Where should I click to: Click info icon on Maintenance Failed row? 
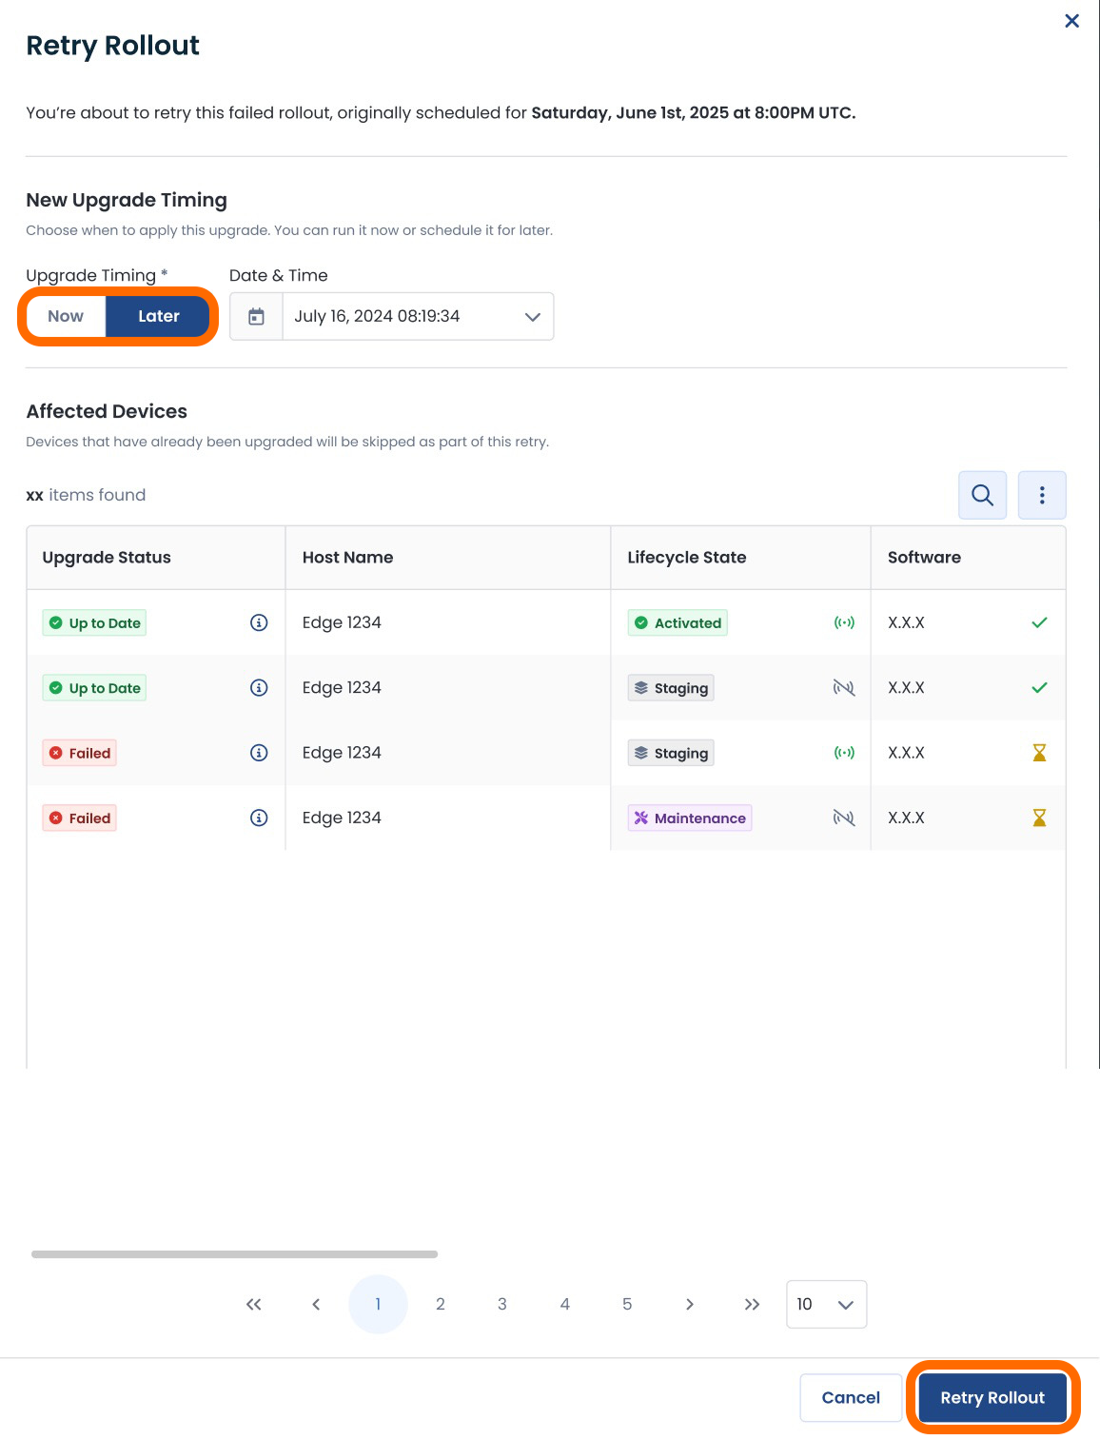pyautogui.click(x=259, y=818)
